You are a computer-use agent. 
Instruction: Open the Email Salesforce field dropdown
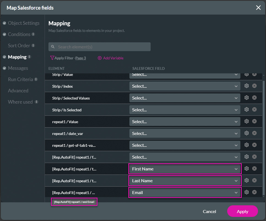tap(185, 193)
